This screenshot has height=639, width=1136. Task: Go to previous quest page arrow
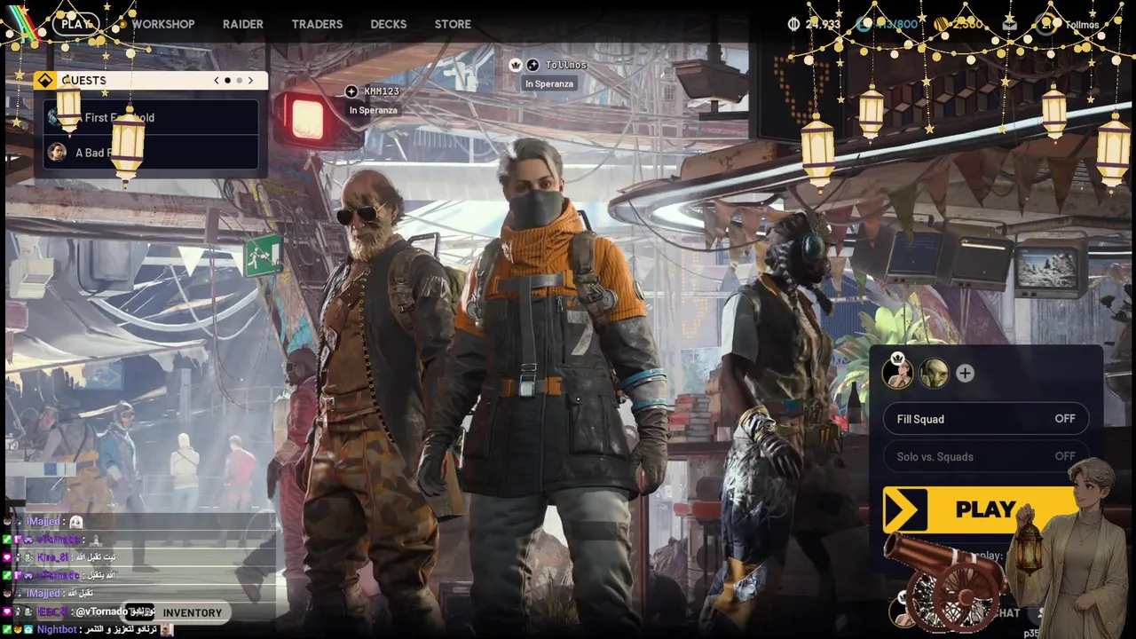pos(217,80)
